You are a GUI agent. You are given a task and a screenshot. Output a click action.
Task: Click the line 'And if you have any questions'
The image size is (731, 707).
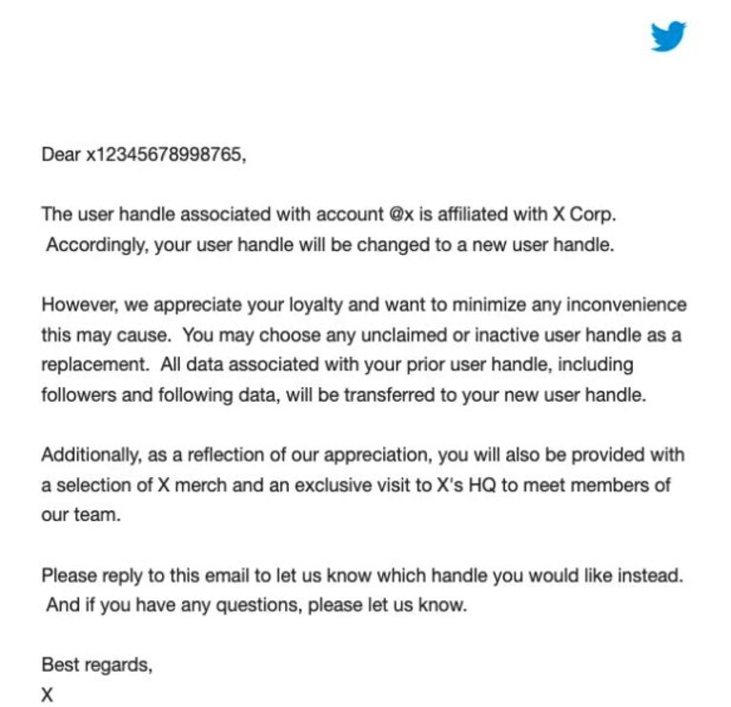pyautogui.click(x=256, y=605)
